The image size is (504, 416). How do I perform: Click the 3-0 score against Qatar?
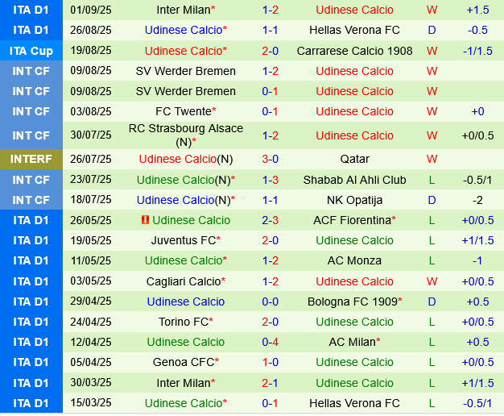pos(271,160)
